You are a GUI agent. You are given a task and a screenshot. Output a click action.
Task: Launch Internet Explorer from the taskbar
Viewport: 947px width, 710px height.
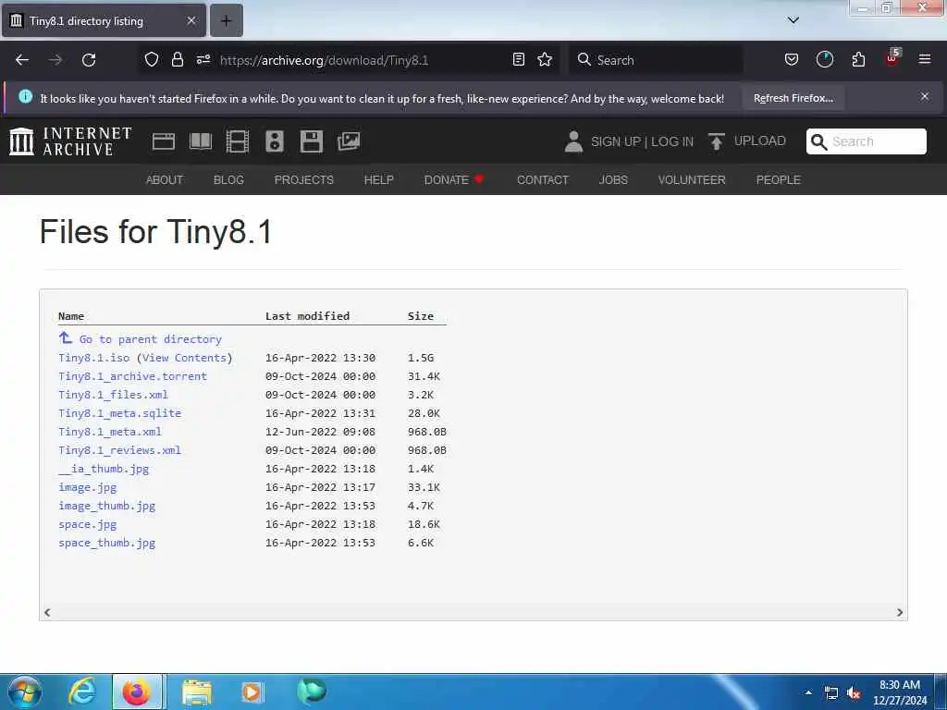[81, 692]
